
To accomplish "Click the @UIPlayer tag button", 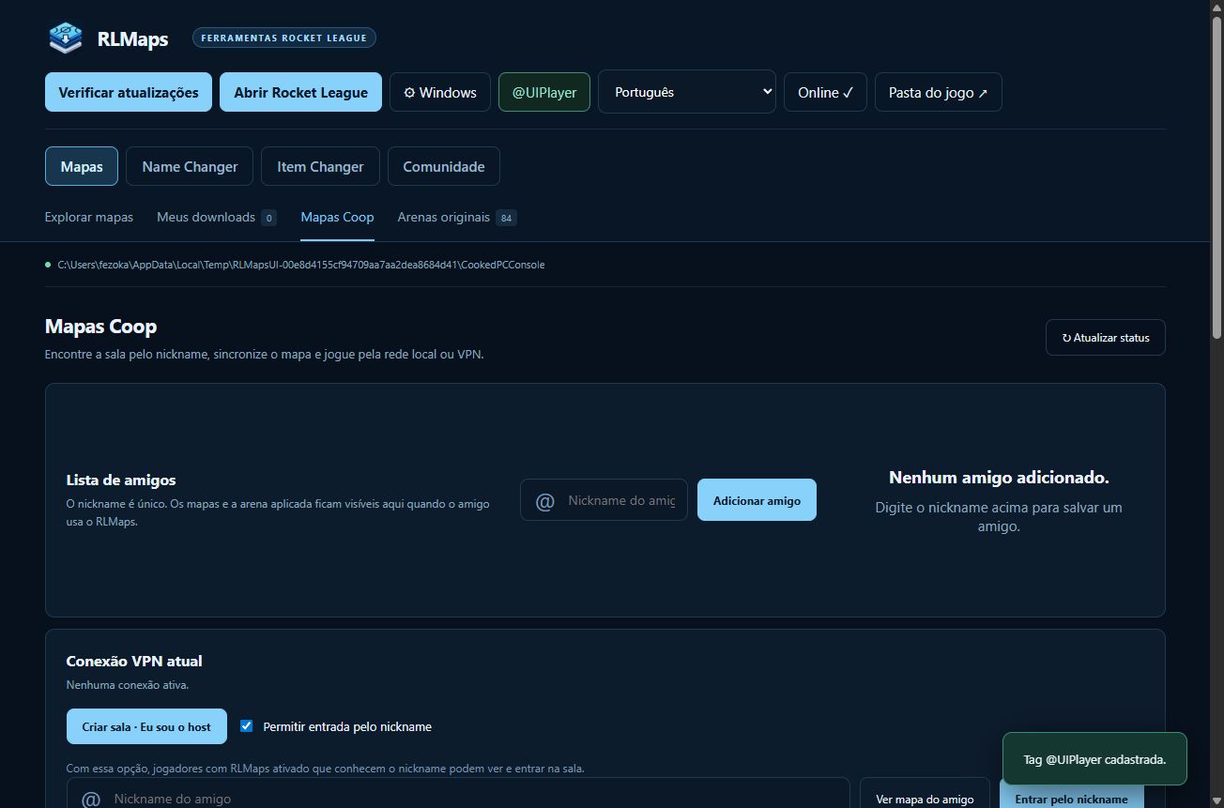I will pyautogui.click(x=544, y=92).
